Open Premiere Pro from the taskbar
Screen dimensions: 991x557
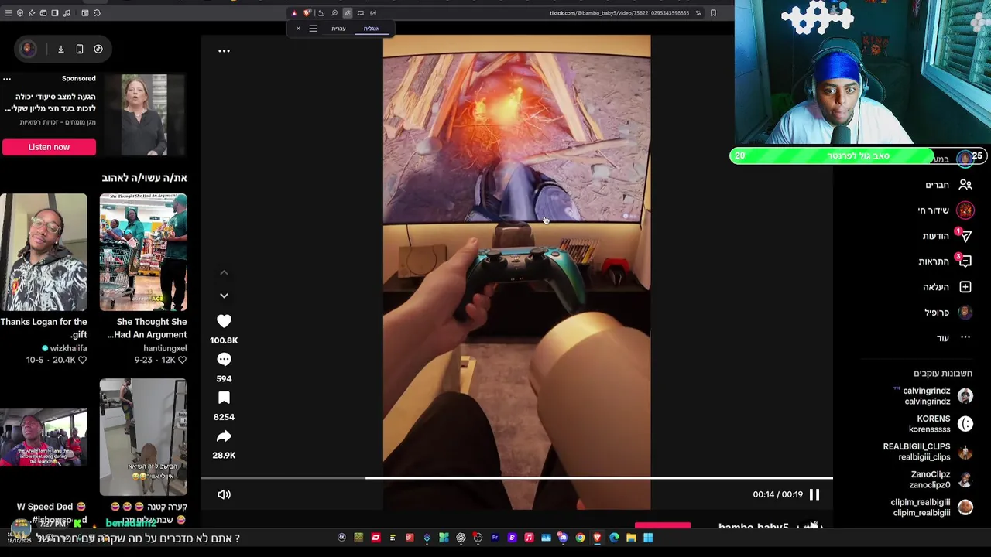(495, 538)
